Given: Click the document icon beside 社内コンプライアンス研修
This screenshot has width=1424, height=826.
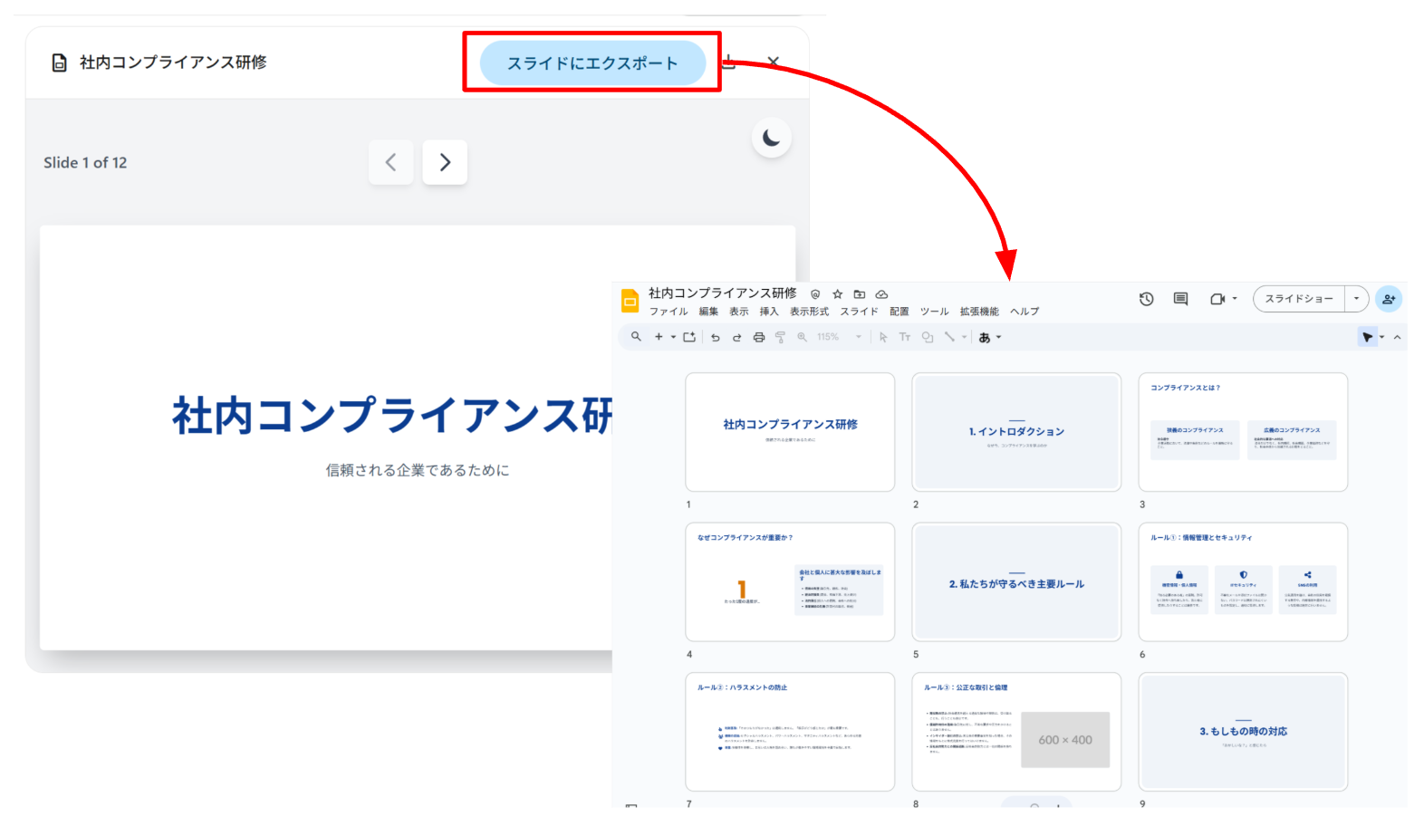Looking at the screenshot, I should [60, 62].
